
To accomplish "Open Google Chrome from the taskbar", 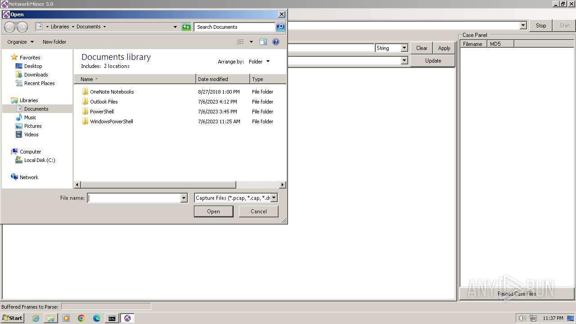I will [x=81, y=318].
